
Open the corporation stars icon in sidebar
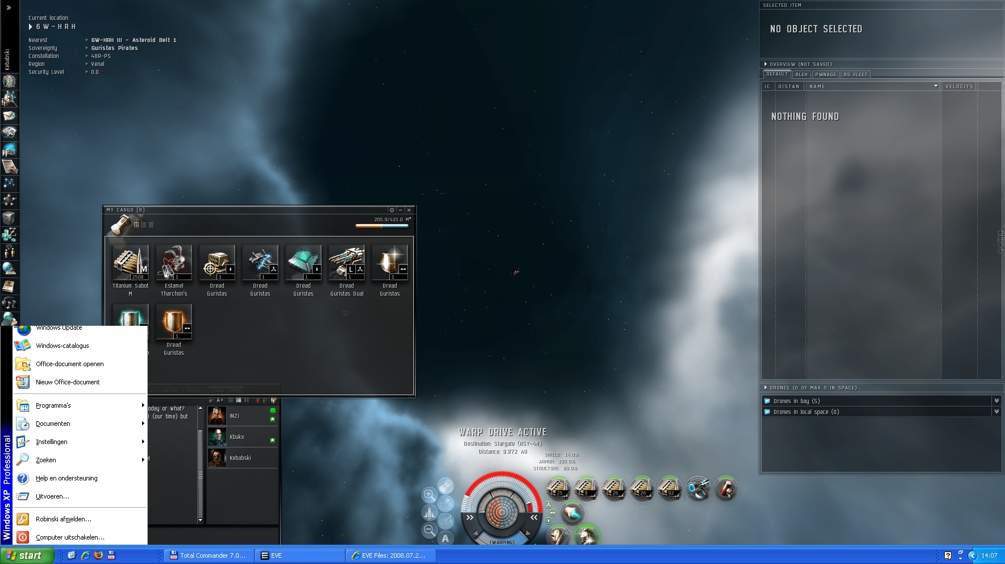[x=9, y=200]
